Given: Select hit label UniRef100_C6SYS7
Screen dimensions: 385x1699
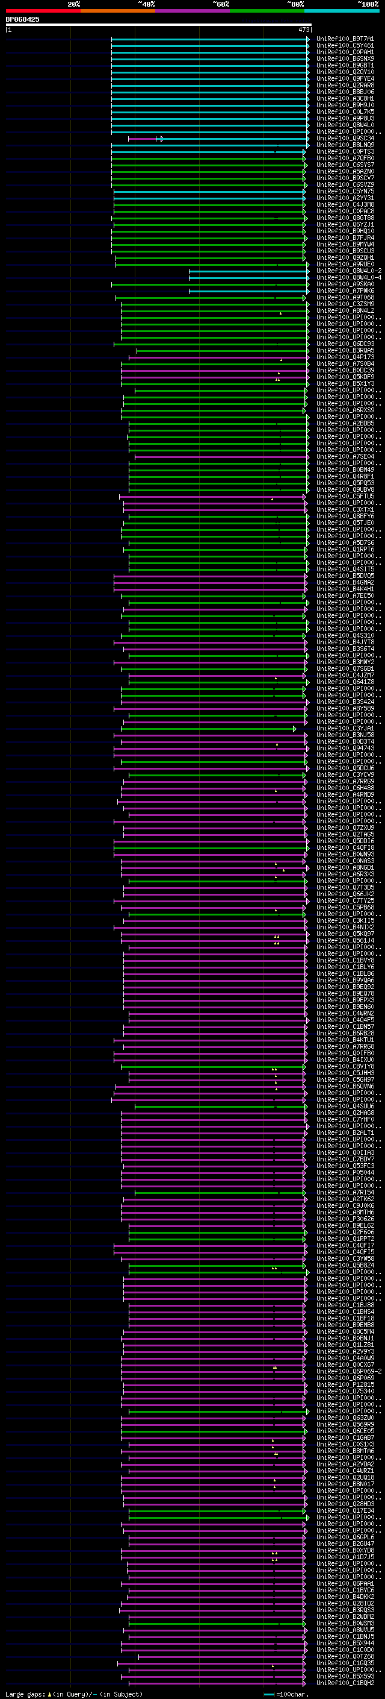Looking at the screenshot, I should tap(345, 165).
